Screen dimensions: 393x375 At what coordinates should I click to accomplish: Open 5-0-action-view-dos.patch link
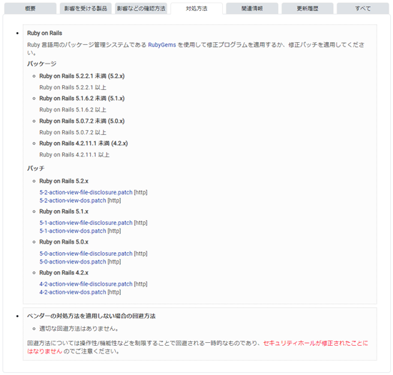pyautogui.click(x=73, y=261)
